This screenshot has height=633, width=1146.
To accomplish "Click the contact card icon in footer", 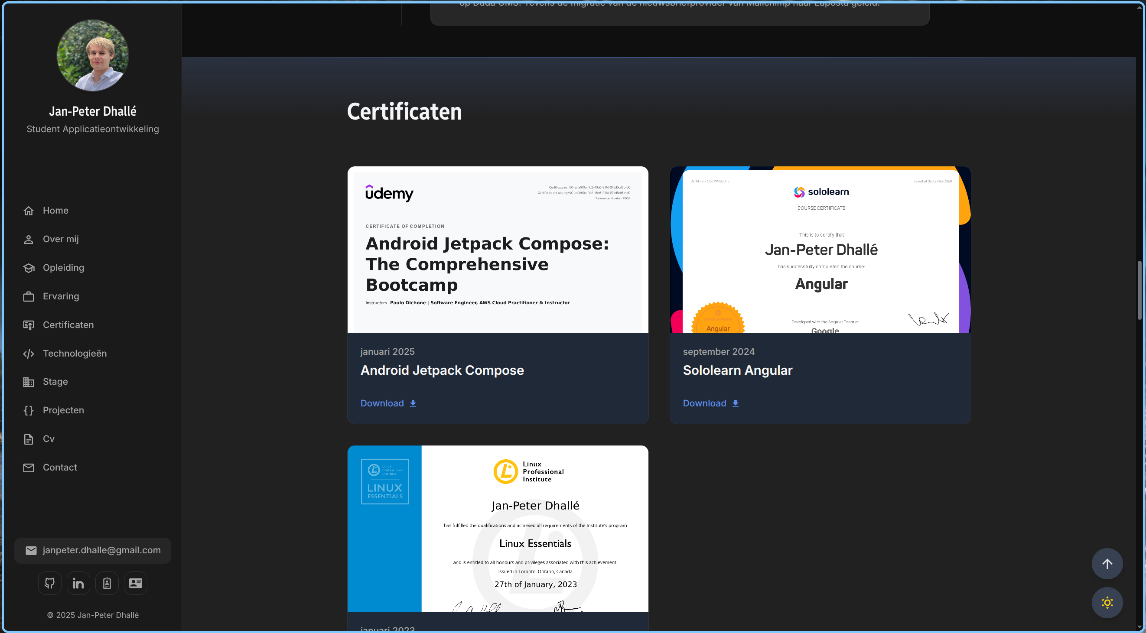I will click(136, 583).
